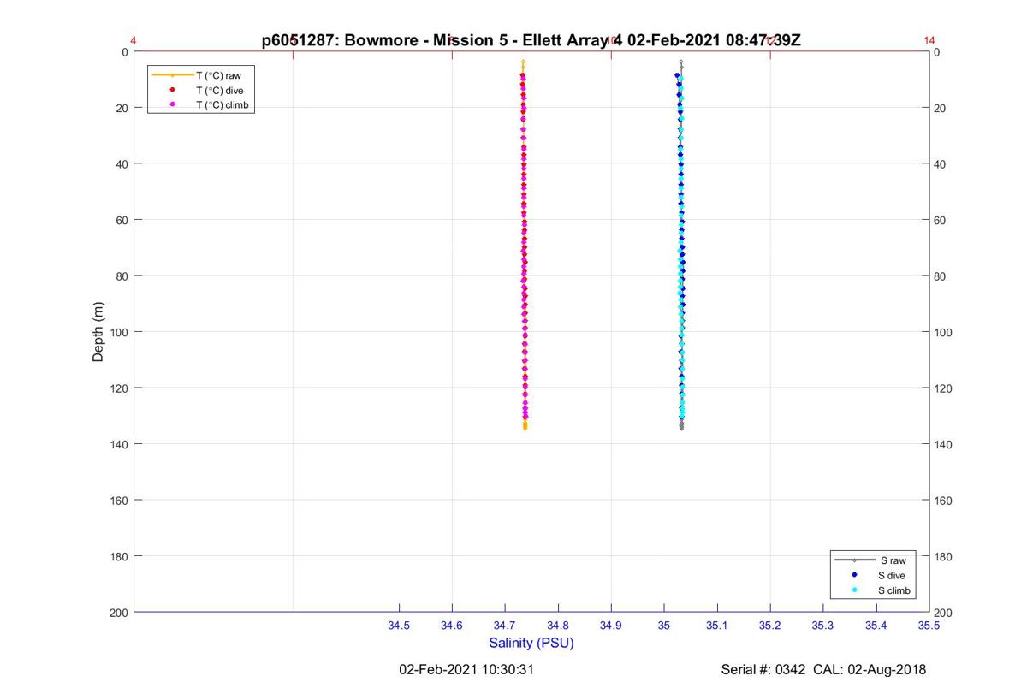1027x688 pixels.
Task: Click right depth axis tick label 180
Action: [x=943, y=556]
